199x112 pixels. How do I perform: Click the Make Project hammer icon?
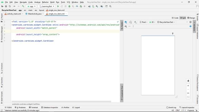[x=23, y=6]
